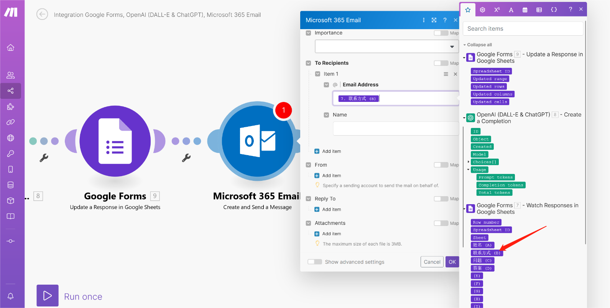
Task: Select the 联系方式 (B) pill in mapping panel
Action: click(487, 253)
